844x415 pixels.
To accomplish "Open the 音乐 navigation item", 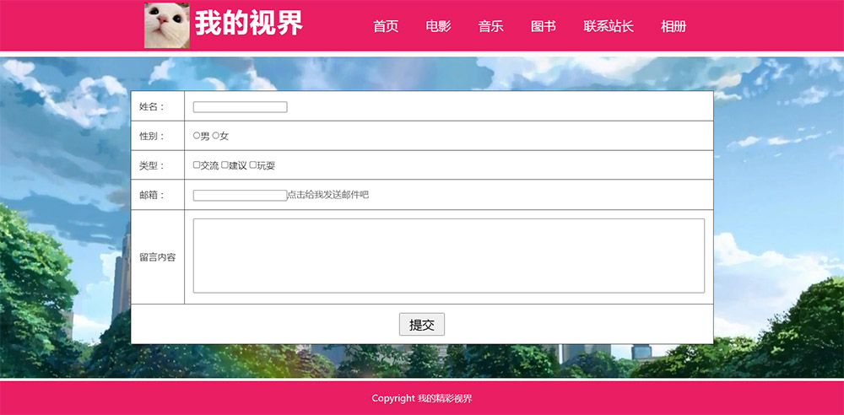I will (x=491, y=26).
